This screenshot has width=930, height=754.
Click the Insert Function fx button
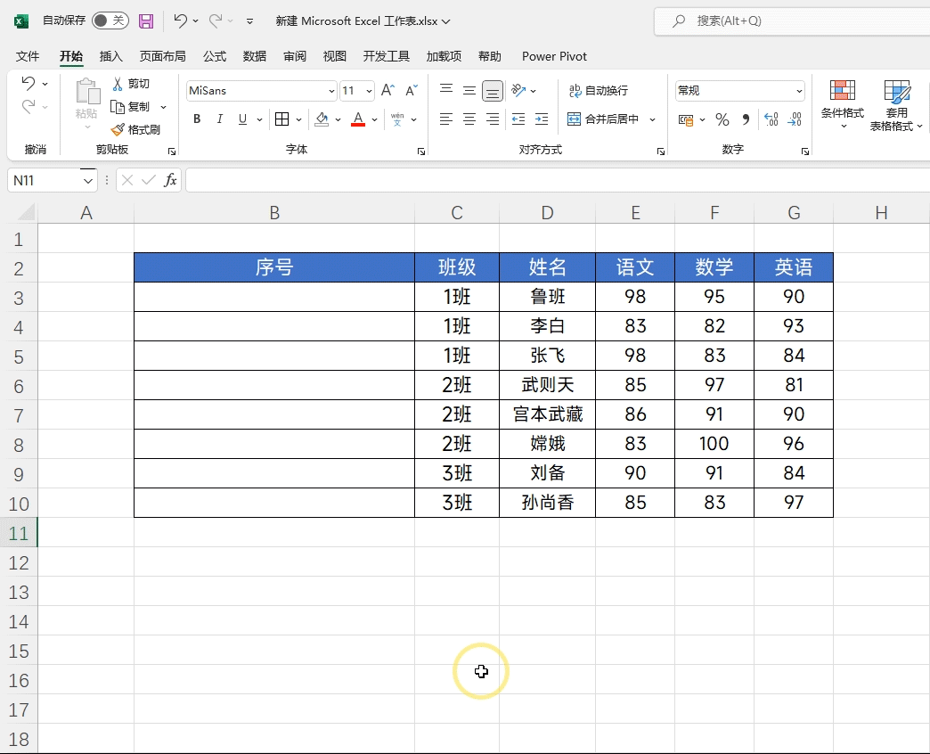[x=170, y=180]
